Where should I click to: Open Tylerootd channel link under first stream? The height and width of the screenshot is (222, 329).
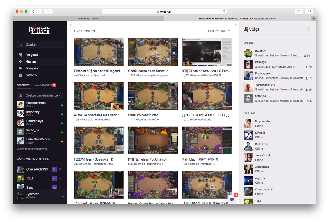tap(99, 75)
